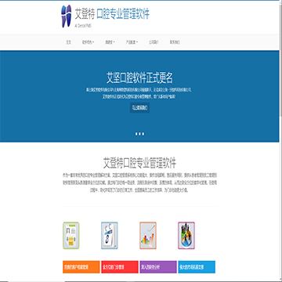The width and height of the screenshot is (282, 282).
Task: Select the third carousel indicator dot
Action: tap(143, 134)
